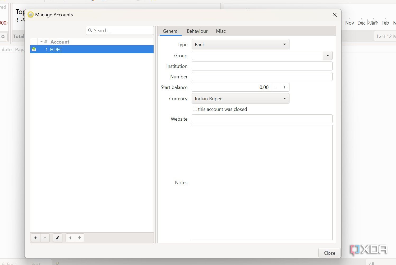Switch to the Behaviour tab
The height and width of the screenshot is (265, 396).
(x=197, y=31)
